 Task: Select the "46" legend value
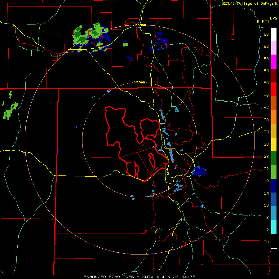click(x=266, y=95)
